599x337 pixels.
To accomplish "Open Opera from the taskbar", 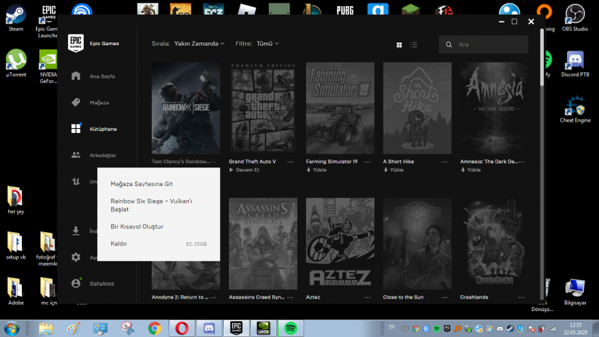I will (x=182, y=328).
